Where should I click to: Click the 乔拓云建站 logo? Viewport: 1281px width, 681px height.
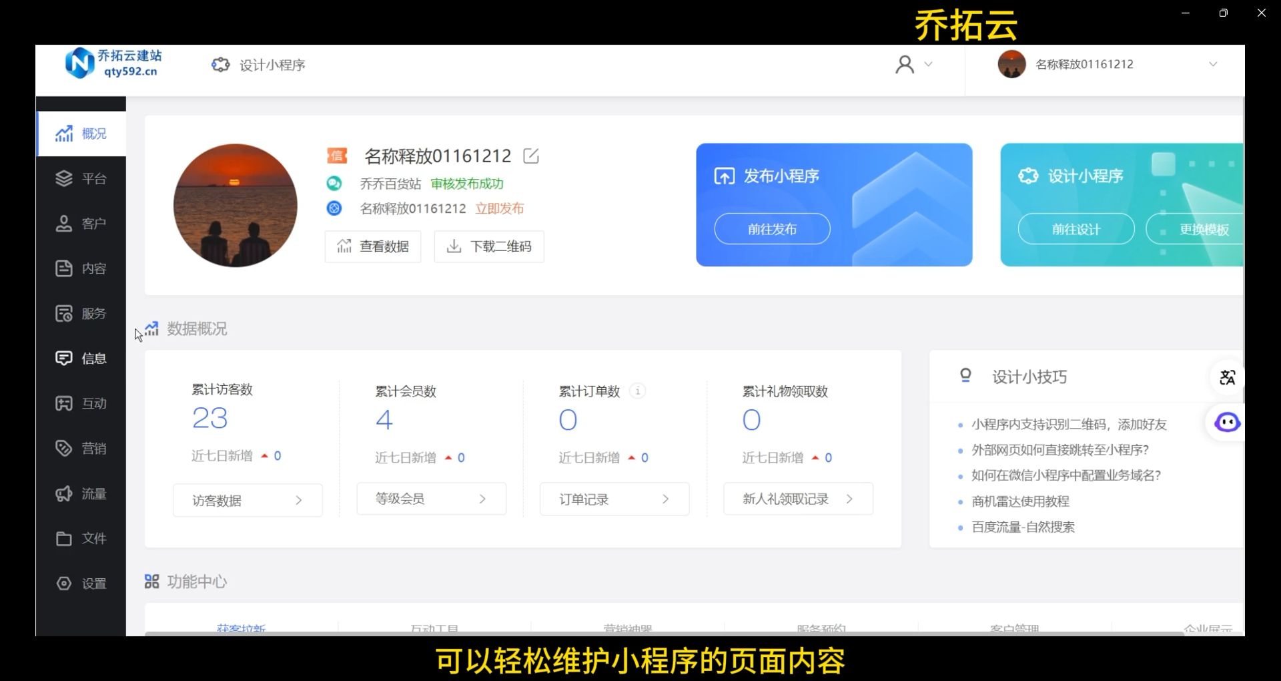(113, 63)
